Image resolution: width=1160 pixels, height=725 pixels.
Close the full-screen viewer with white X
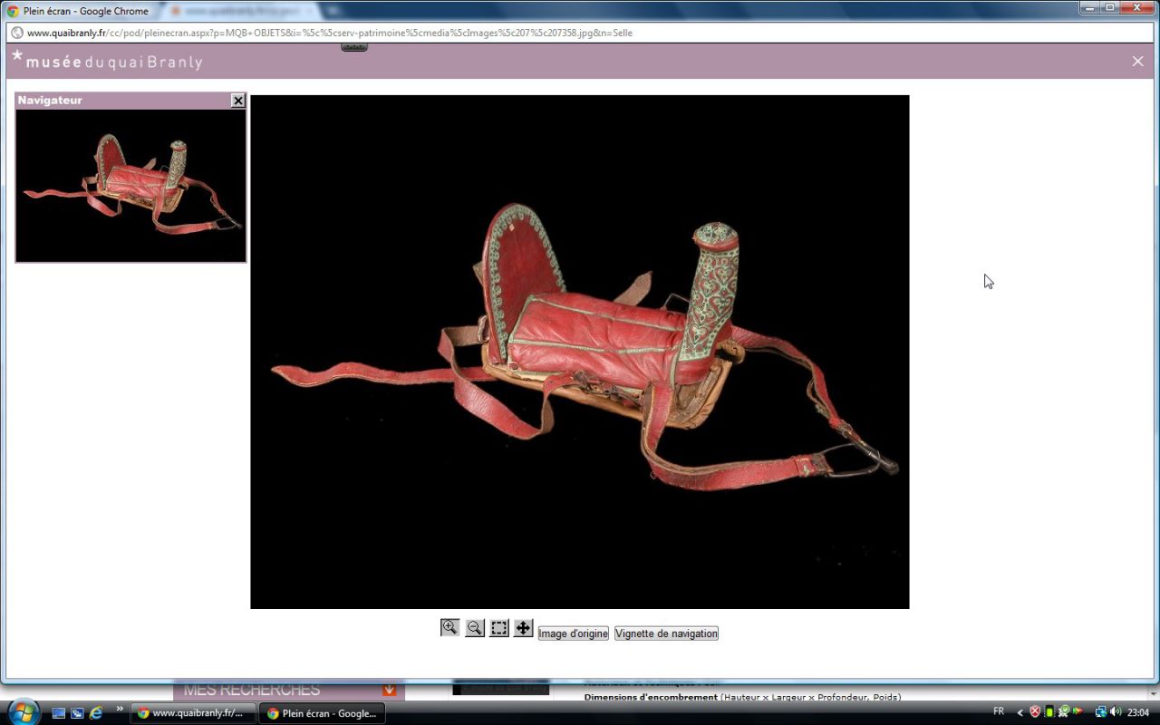point(1137,61)
